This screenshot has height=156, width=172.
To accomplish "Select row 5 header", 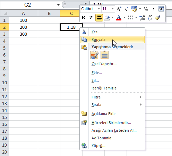I will [x=5, y=48].
